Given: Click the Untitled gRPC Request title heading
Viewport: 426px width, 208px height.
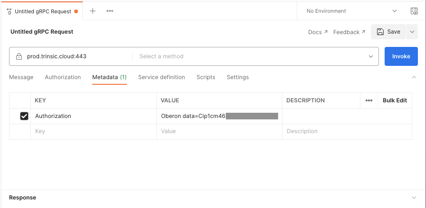Looking at the screenshot, I should pyautogui.click(x=42, y=32).
